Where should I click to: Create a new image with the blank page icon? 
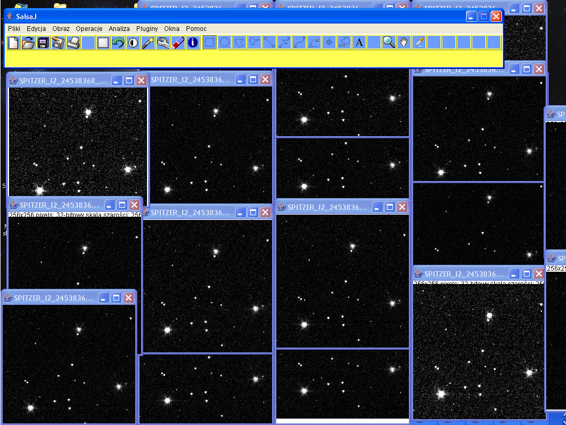[13, 43]
